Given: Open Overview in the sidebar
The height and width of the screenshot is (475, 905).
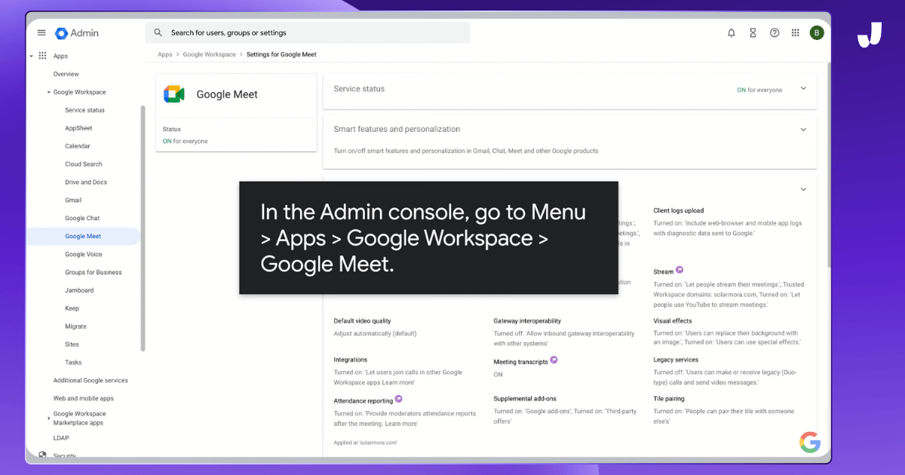Looking at the screenshot, I should coord(66,74).
